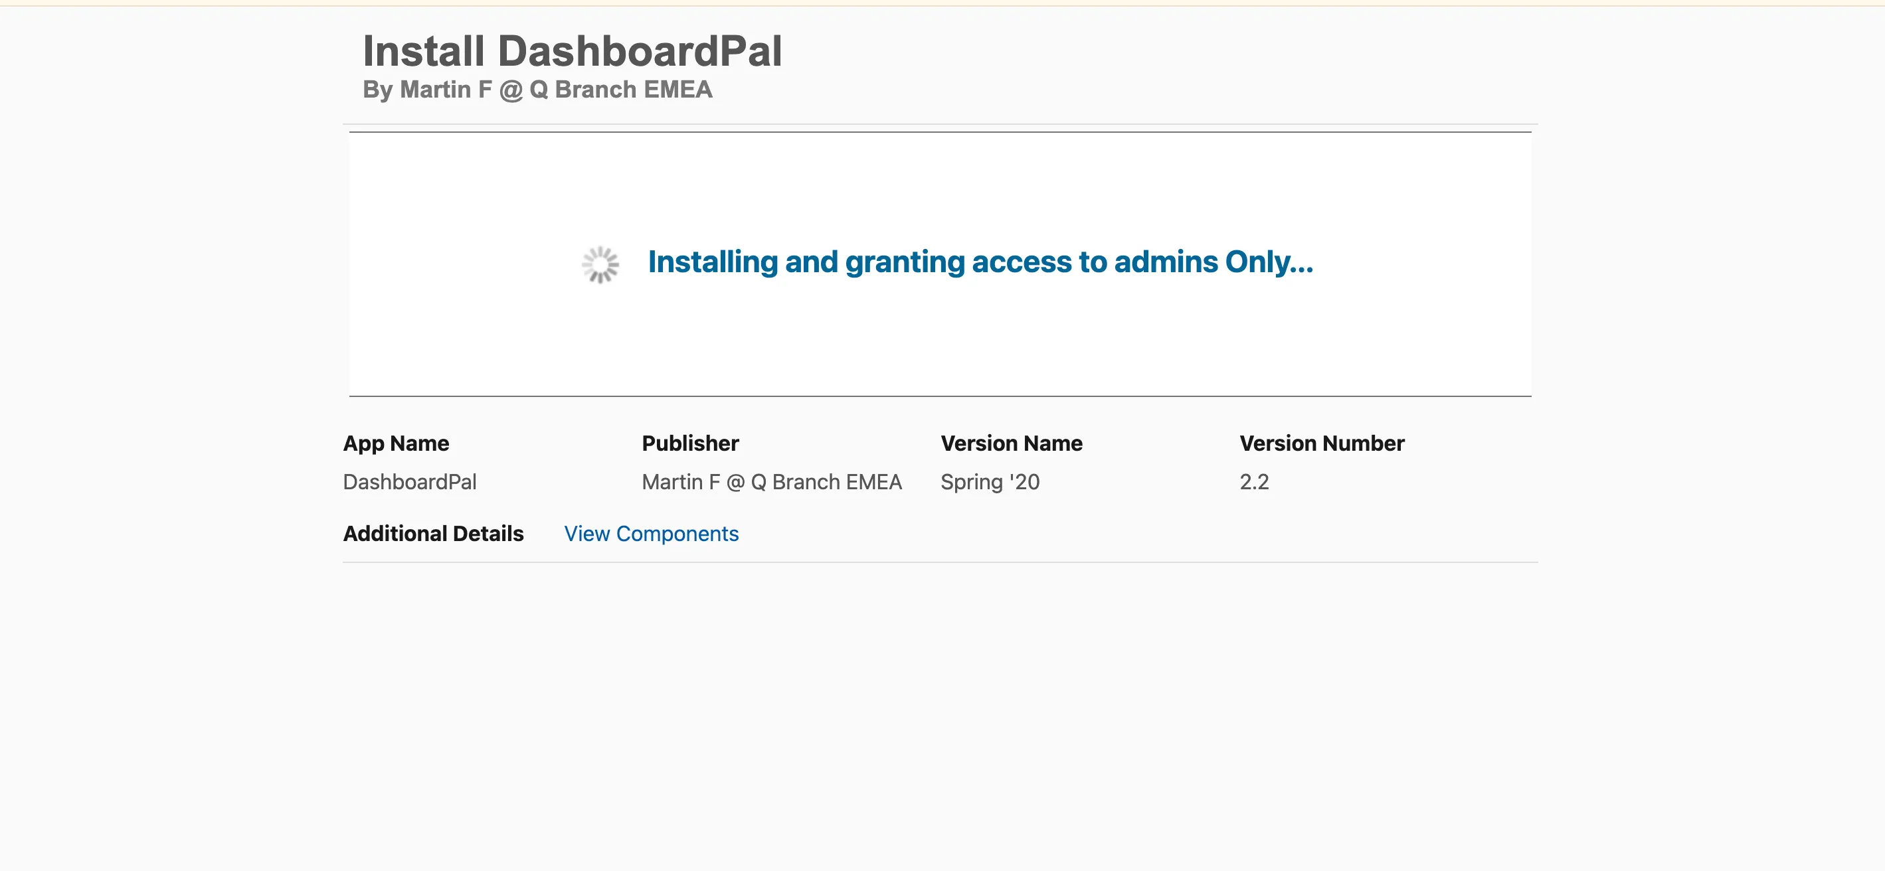This screenshot has width=1885, height=871.
Task: Select the Version Number label
Action: [1321, 443]
